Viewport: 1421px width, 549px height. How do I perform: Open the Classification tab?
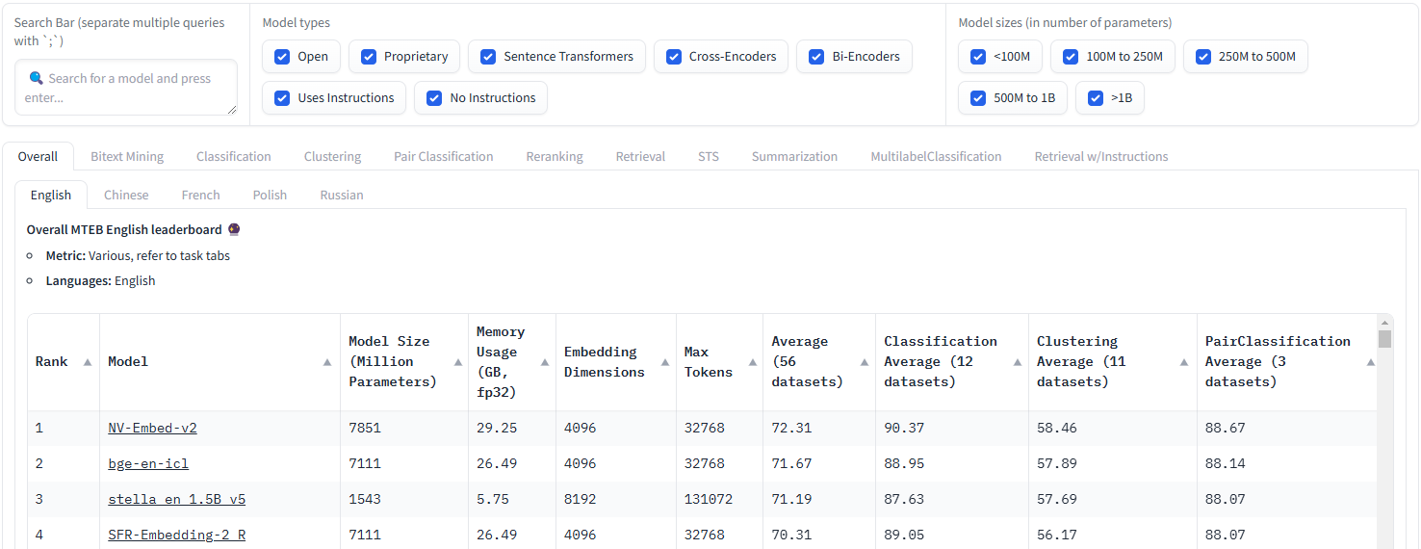[234, 156]
